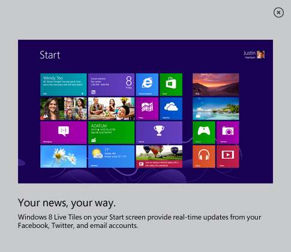Close the dialog with the X button
The height and width of the screenshot is (252, 291).
pos(278,13)
